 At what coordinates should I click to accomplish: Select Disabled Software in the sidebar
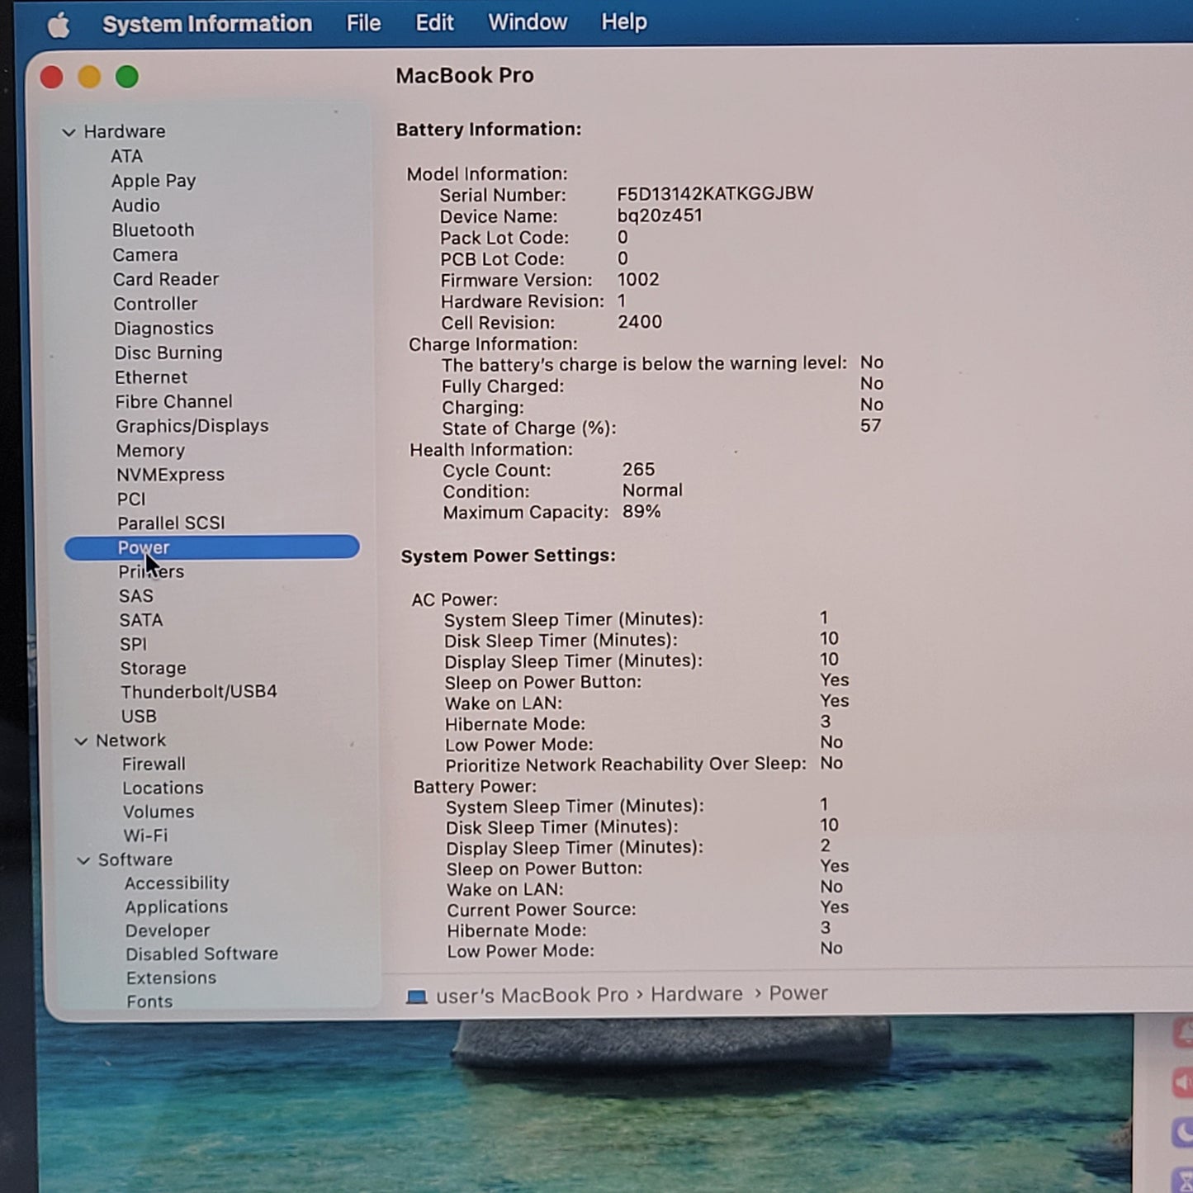click(x=202, y=954)
